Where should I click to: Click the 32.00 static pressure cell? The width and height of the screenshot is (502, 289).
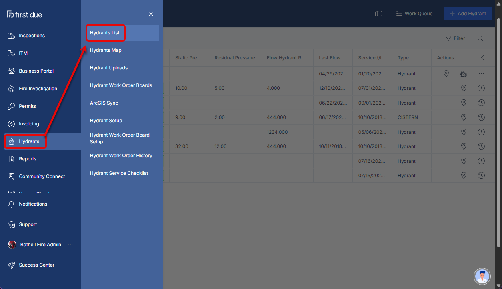coord(182,146)
